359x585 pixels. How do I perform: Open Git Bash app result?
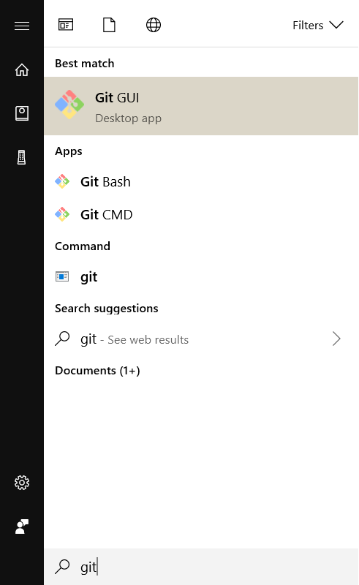[201, 181]
